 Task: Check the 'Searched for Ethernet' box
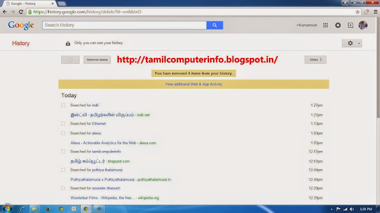63,124
